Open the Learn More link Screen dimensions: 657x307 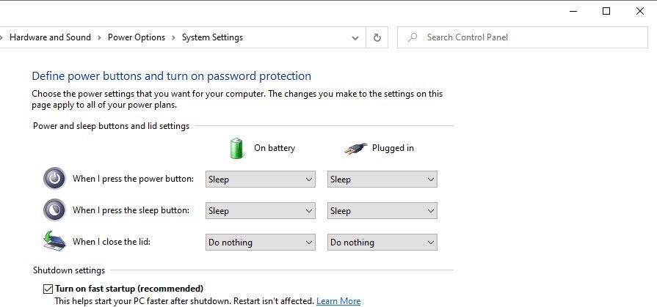(x=338, y=301)
